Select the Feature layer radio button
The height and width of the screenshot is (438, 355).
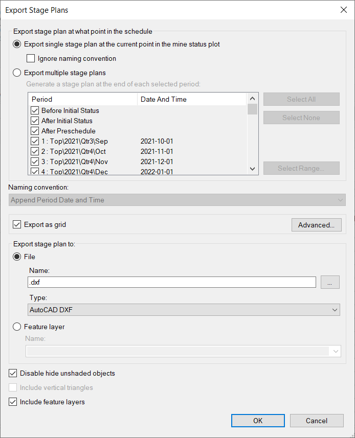click(17, 327)
